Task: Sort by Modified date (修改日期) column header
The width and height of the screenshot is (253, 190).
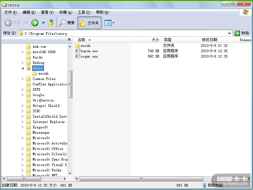Action: 219,40
